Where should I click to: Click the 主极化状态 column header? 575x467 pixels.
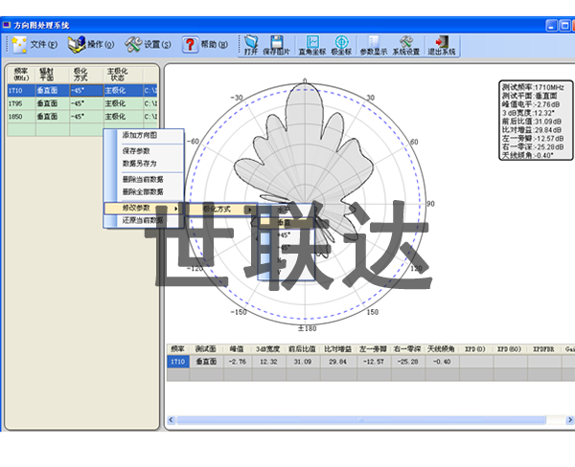tap(123, 75)
